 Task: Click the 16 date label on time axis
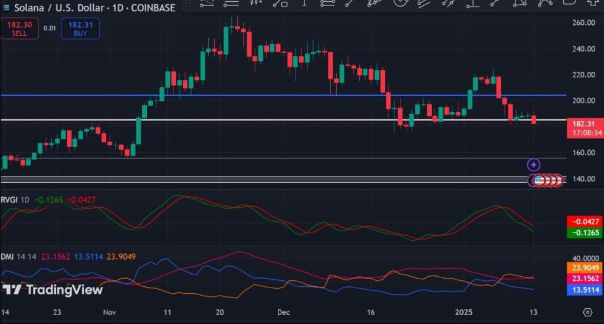tap(370, 312)
